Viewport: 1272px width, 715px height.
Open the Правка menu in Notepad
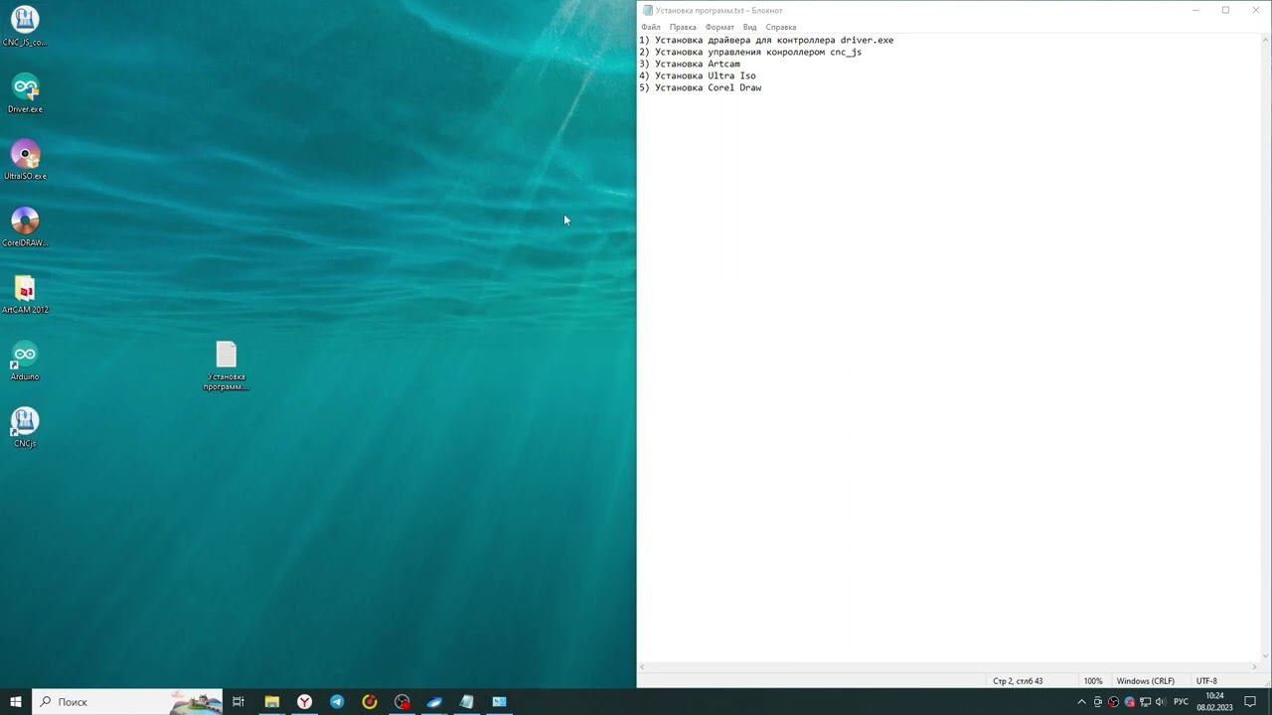click(683, 27)
